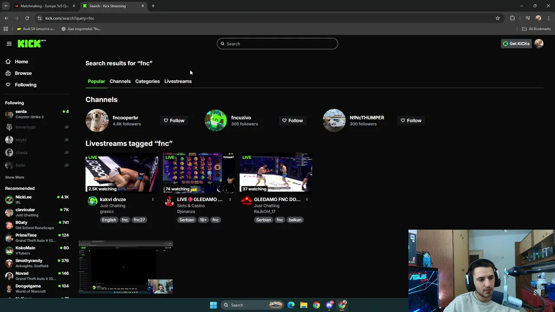This screenshot has height=312, width=555.
Task: Open Microsoft Edge from the taskbar
Action: [x=291, y=305]
